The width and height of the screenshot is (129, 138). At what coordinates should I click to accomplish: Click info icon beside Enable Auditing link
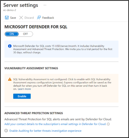[x=6, y=131]
